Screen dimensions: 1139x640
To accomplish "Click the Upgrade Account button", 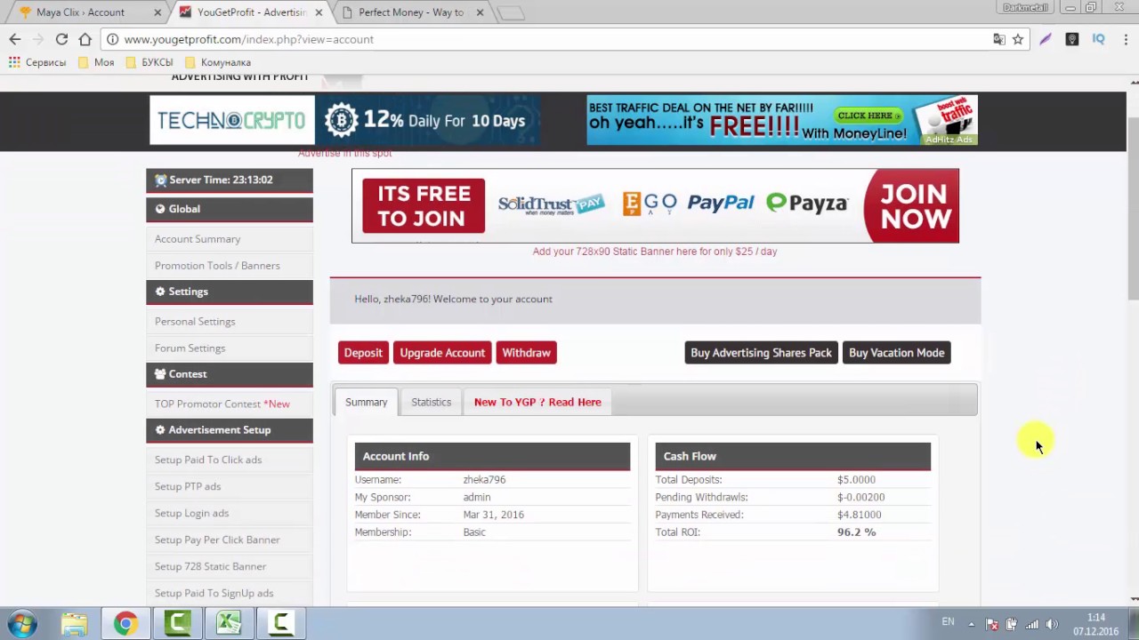I will [x=442, y=353].
